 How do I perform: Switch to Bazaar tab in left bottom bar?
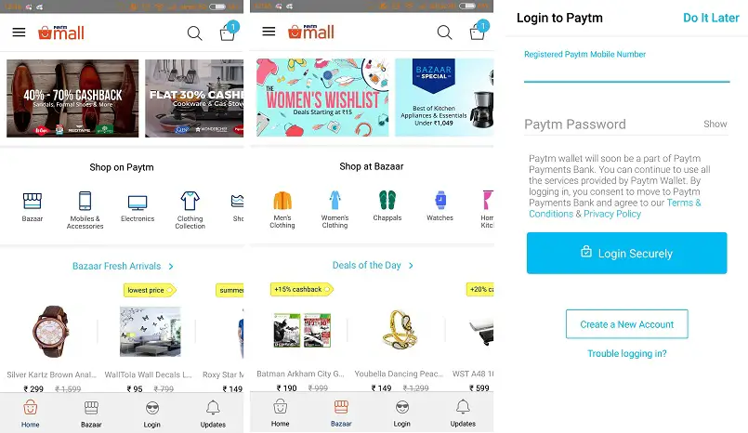click(91, 413)
